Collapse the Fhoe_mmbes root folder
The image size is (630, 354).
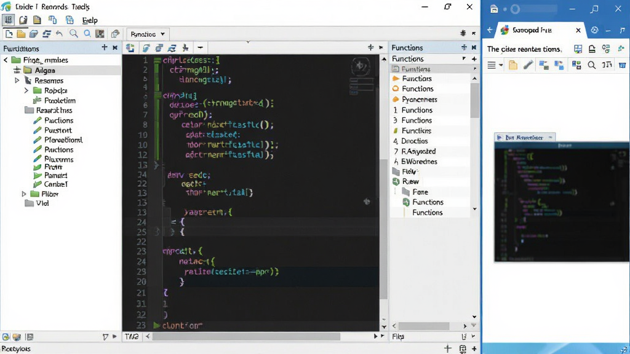tap(6, 60)
